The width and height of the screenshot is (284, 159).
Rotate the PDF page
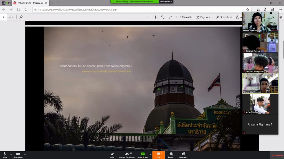[163, 17]
